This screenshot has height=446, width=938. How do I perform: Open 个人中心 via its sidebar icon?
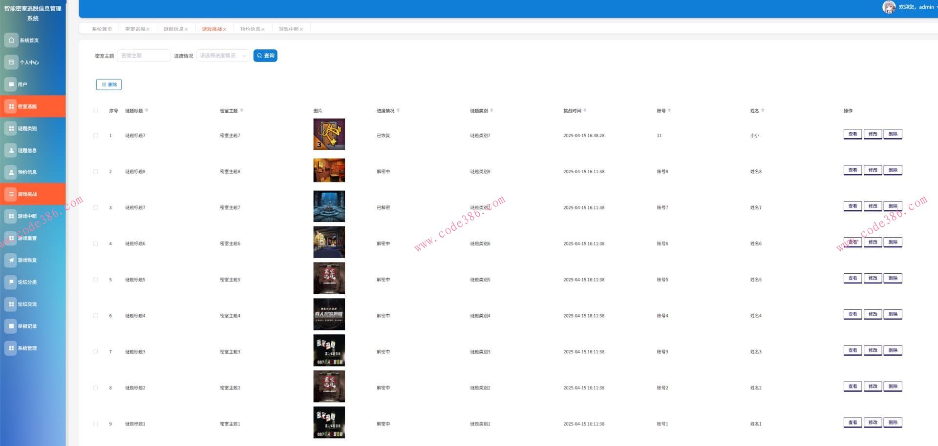point(11,62)
